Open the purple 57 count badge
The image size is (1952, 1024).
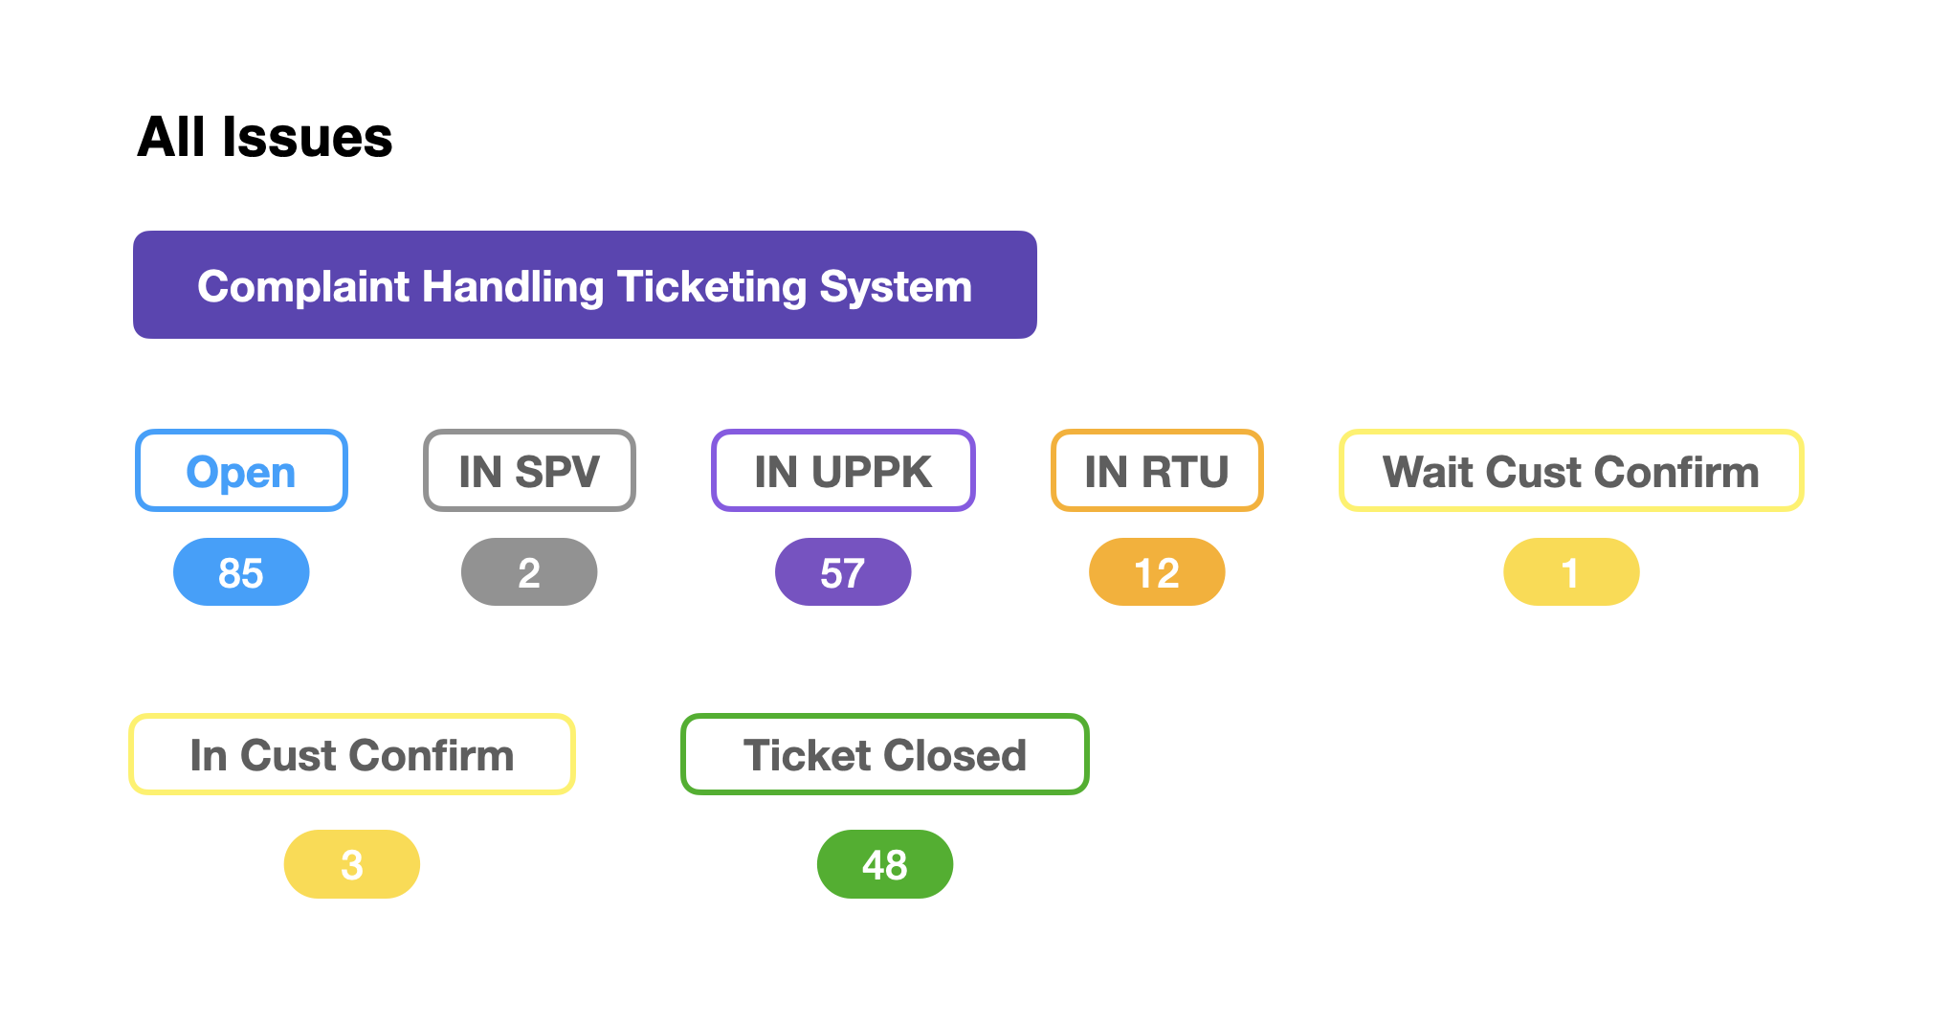tap(843, 572)
